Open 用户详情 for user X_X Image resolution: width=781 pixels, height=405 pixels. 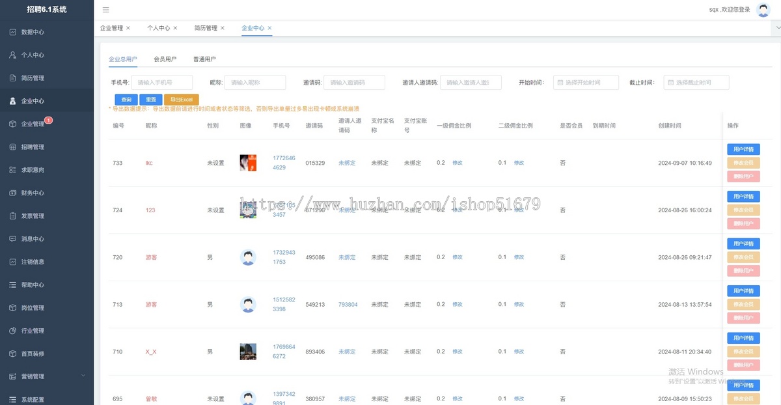[x=743, y=338]
